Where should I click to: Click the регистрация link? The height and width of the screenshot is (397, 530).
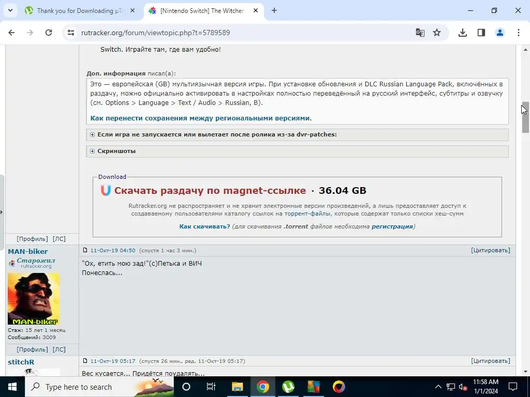coord(392,226)
